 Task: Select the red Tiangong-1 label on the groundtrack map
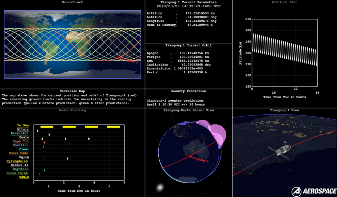pos(129,61)
